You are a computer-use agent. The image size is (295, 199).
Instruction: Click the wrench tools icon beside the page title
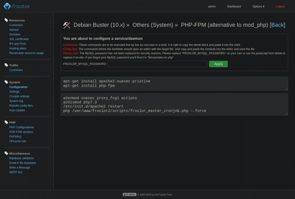point(67,25)
